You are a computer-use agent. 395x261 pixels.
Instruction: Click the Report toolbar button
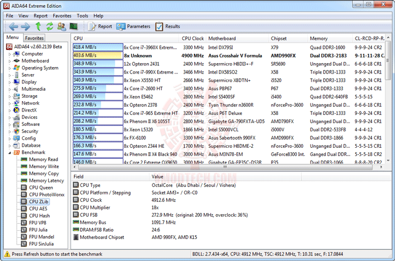tap(100, 26)
